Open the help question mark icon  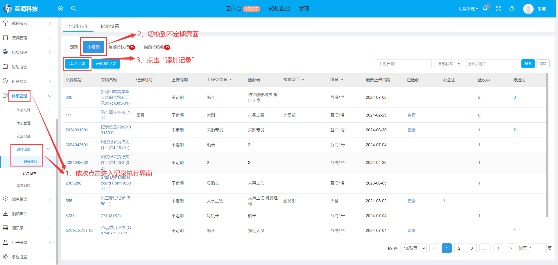[512, 9]
